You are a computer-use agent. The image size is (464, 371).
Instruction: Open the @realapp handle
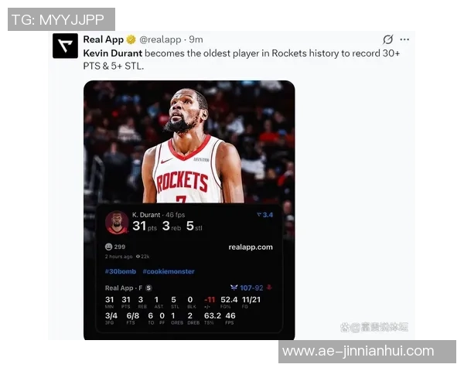pos(160,39)
